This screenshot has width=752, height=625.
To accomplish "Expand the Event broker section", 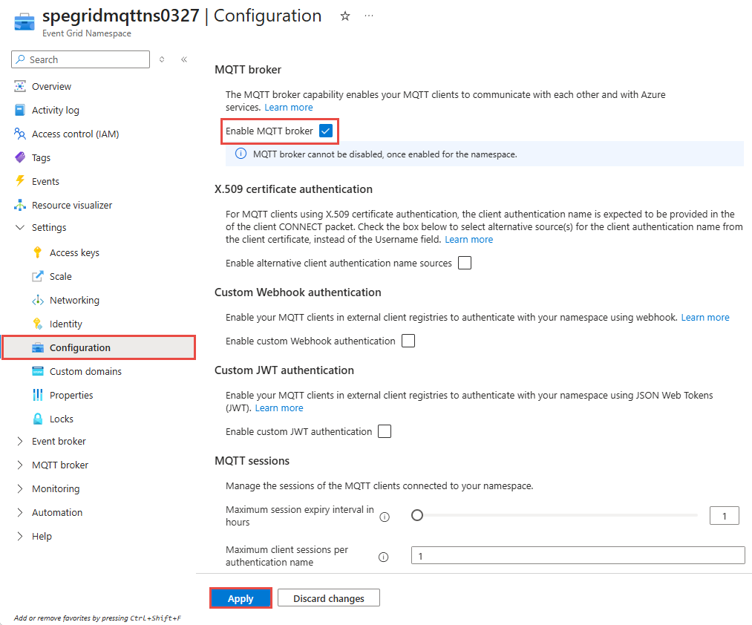I will (19, 442).
